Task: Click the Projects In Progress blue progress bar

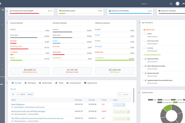Action: [130, 13]
